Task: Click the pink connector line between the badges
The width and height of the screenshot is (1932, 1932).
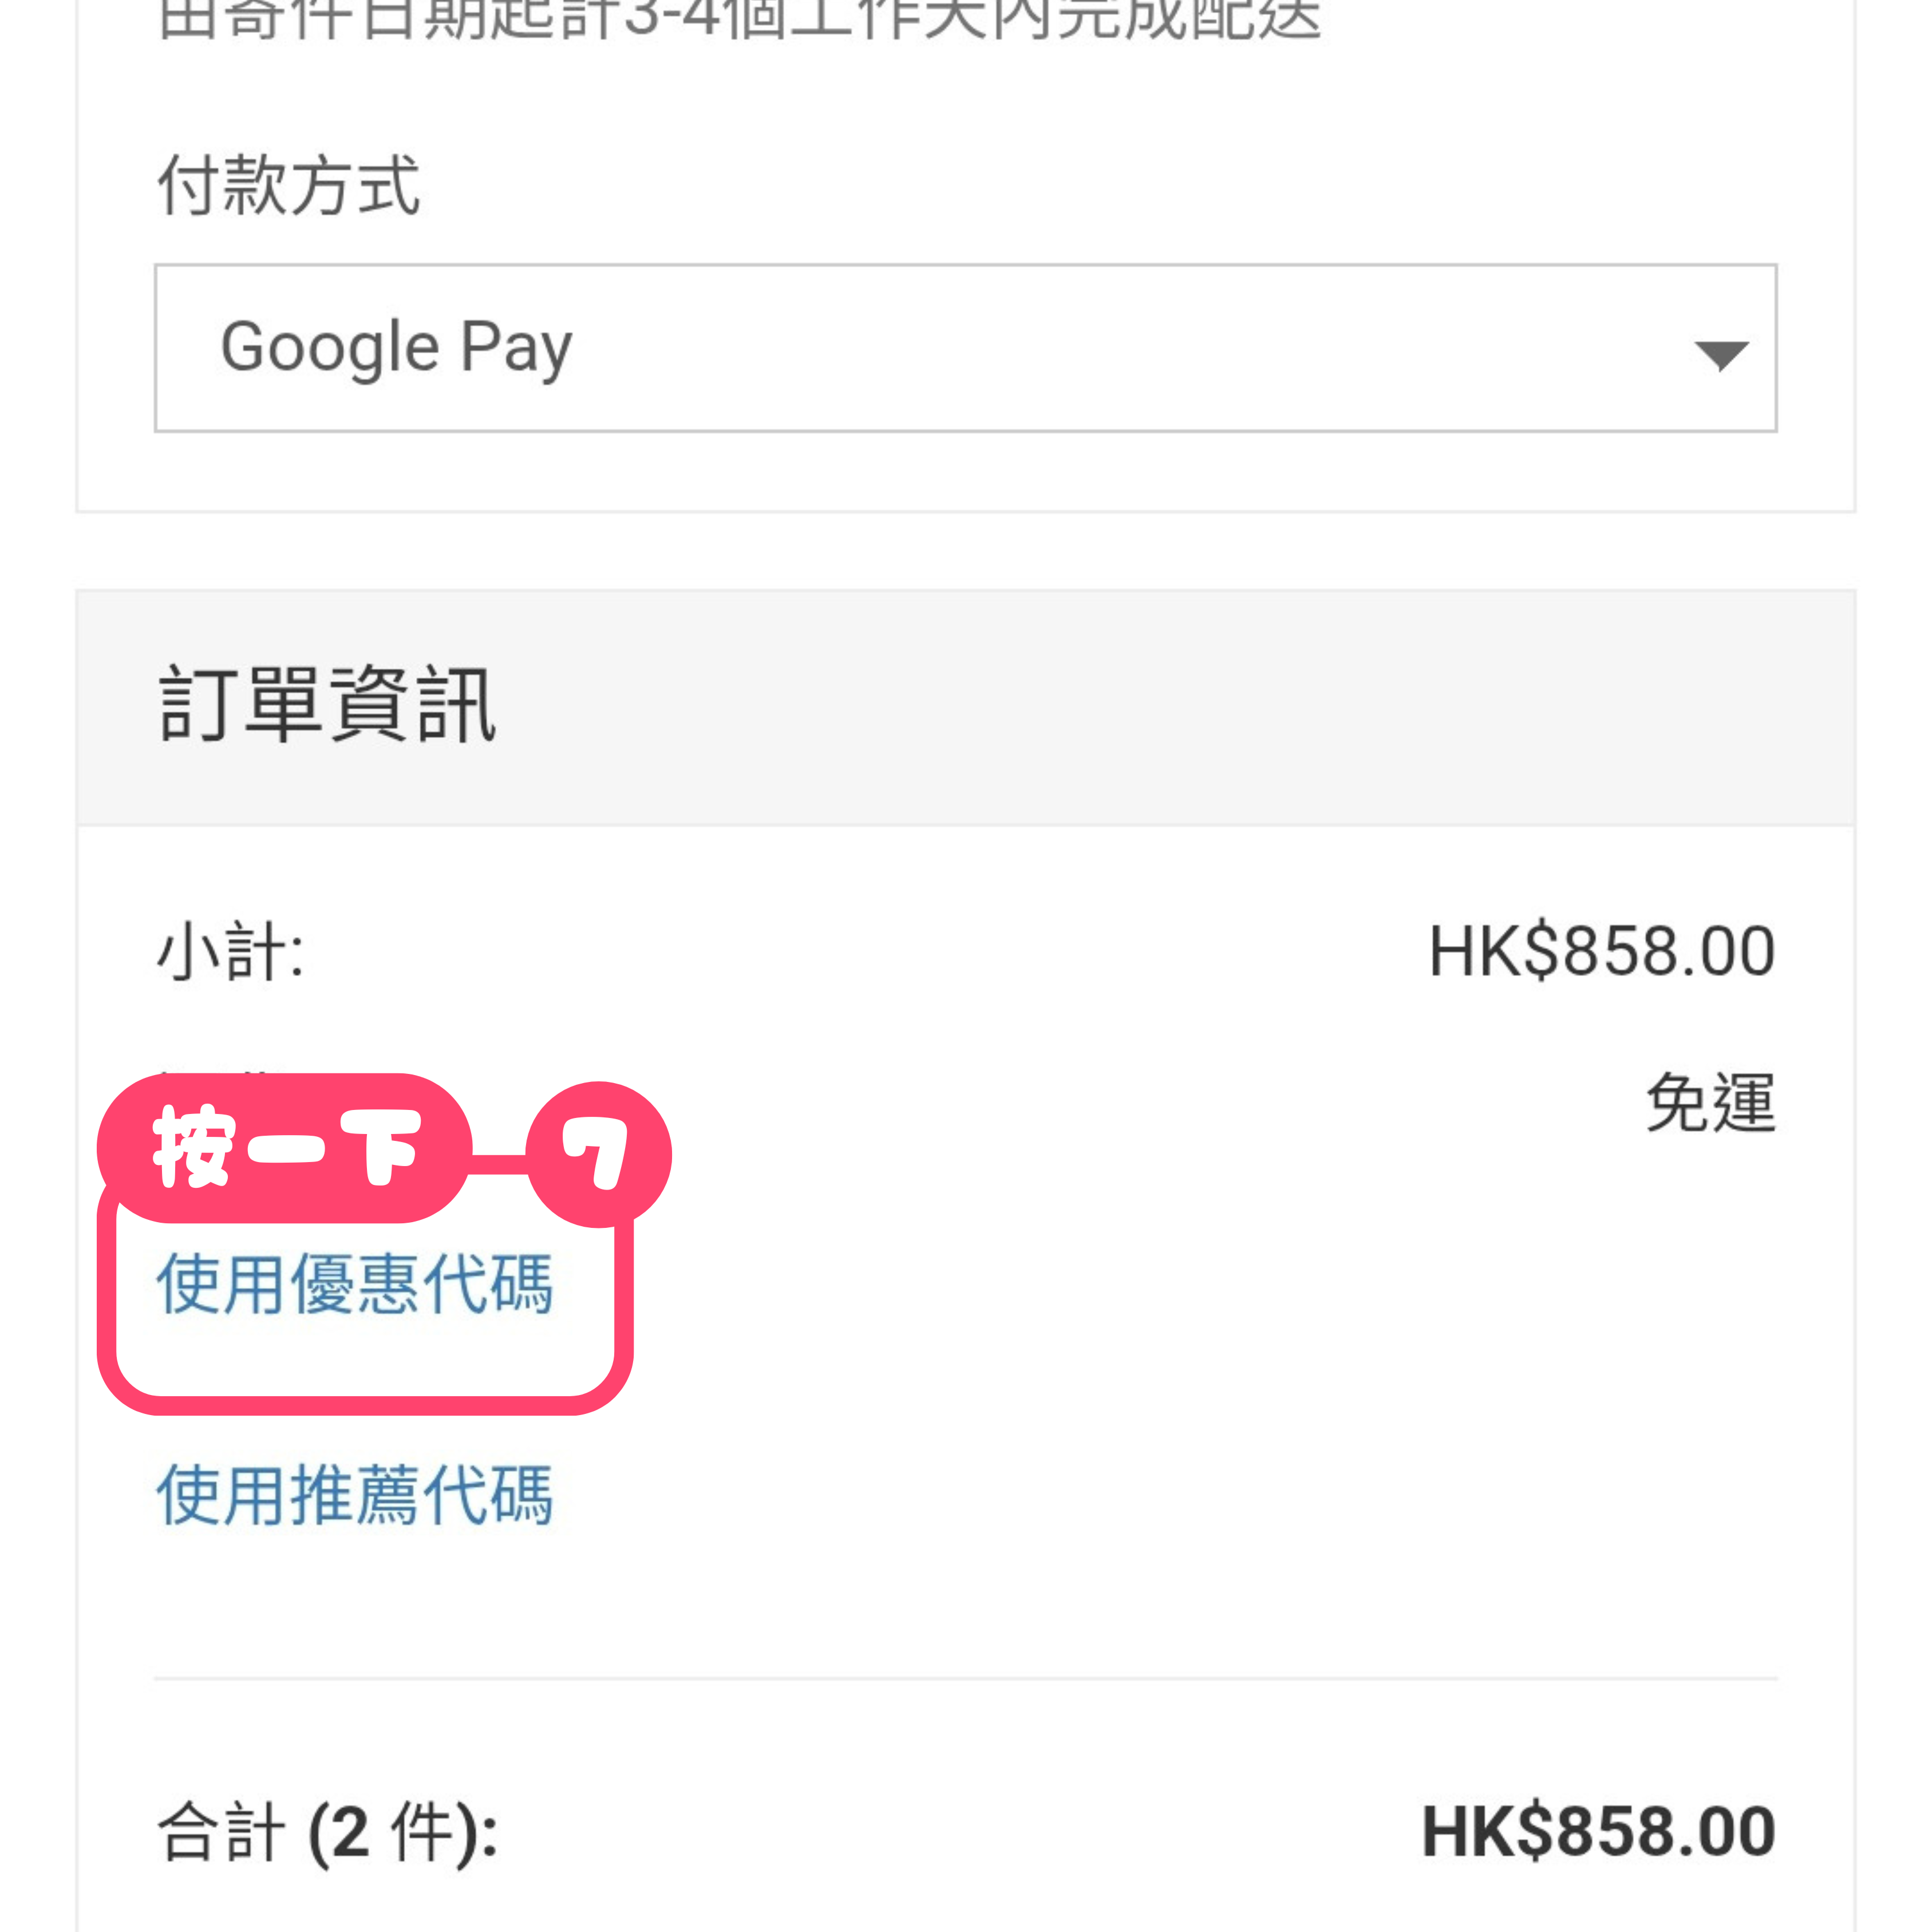Action: 498,1163
